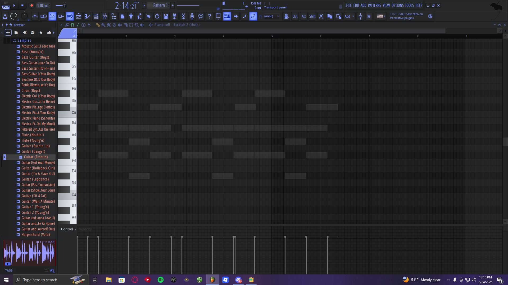
Task: Click the zoom magnifier tool in piano roll
Action: [137, 25]
